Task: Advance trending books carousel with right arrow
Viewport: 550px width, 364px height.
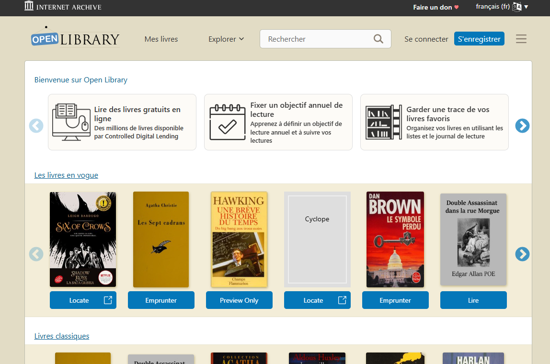Action: (522, 254)
